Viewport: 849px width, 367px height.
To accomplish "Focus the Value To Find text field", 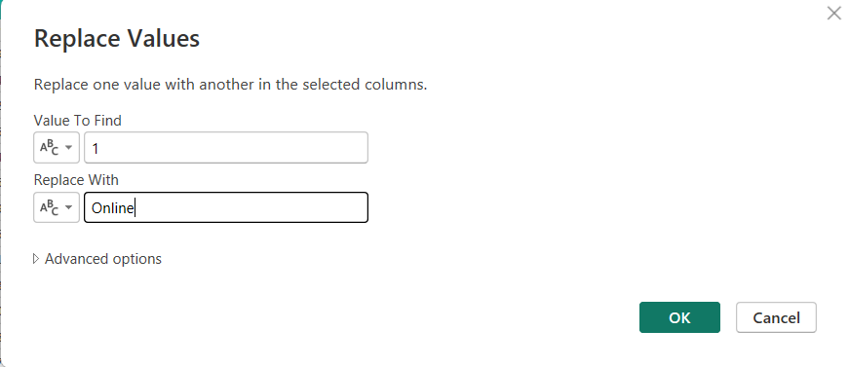I will click(x=226, y=148).
